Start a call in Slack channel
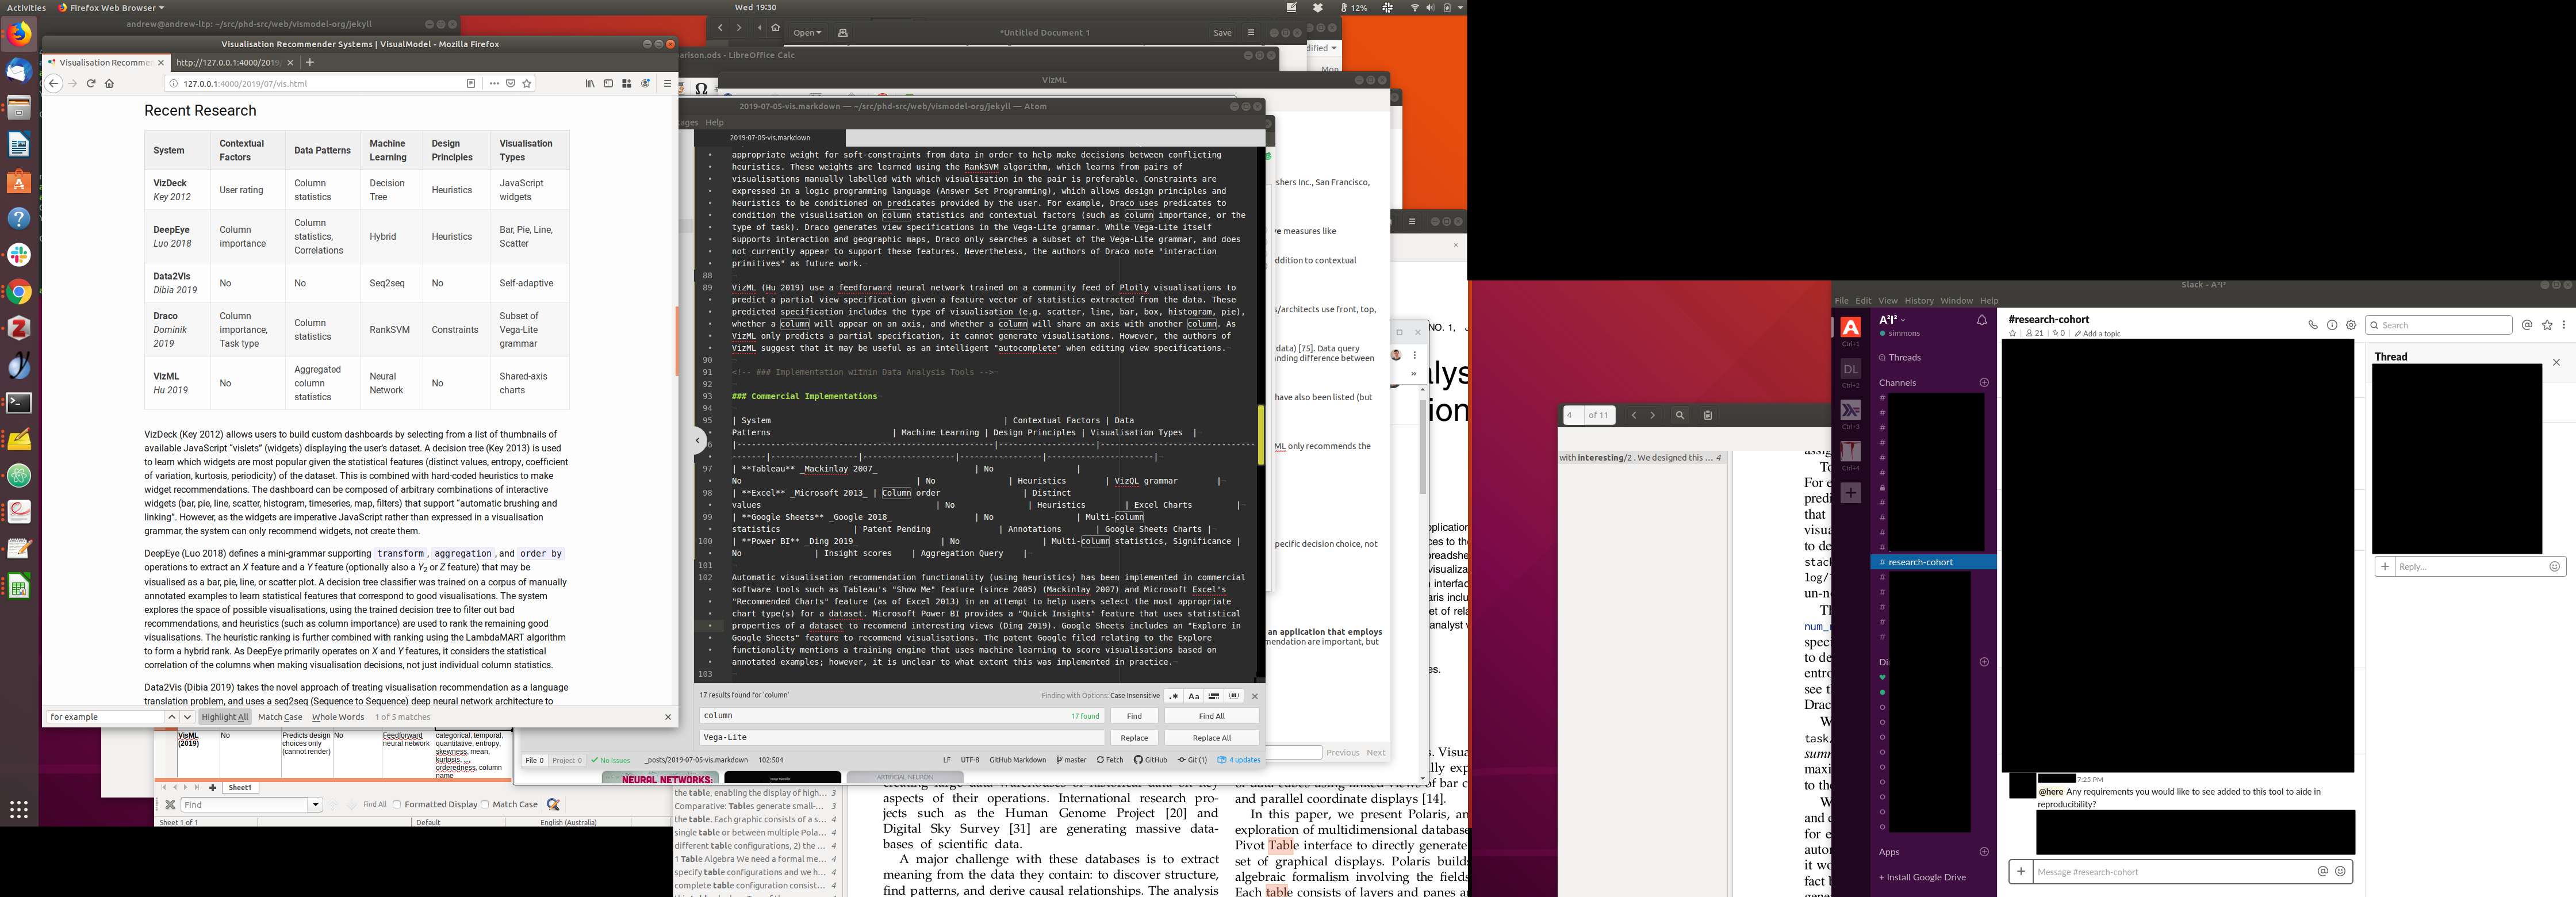Viewport: 2576px width, 897px height. click(x=2312, y=325)
